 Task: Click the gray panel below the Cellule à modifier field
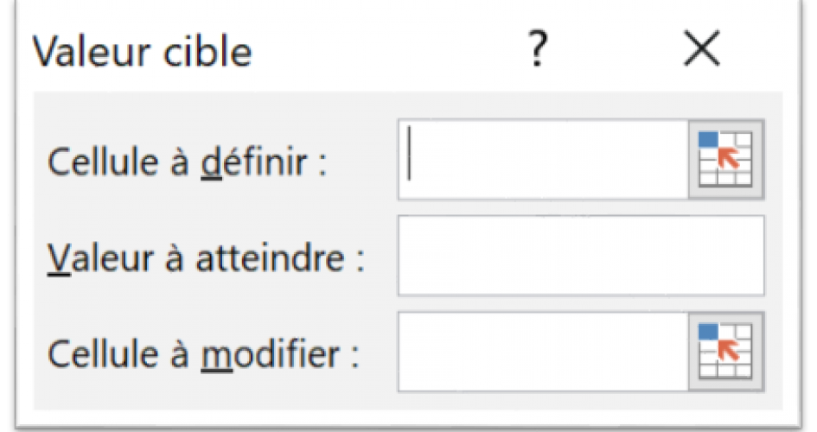pos(408,400)
